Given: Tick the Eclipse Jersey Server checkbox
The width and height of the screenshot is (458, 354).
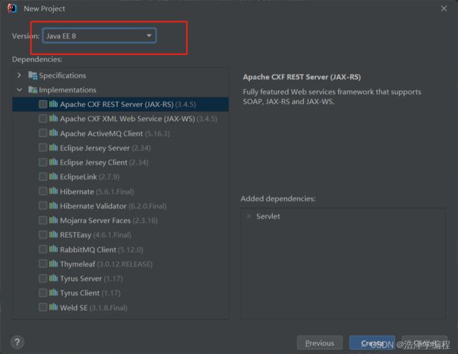Looking at the screenshot, I should (x=43, y=148).
